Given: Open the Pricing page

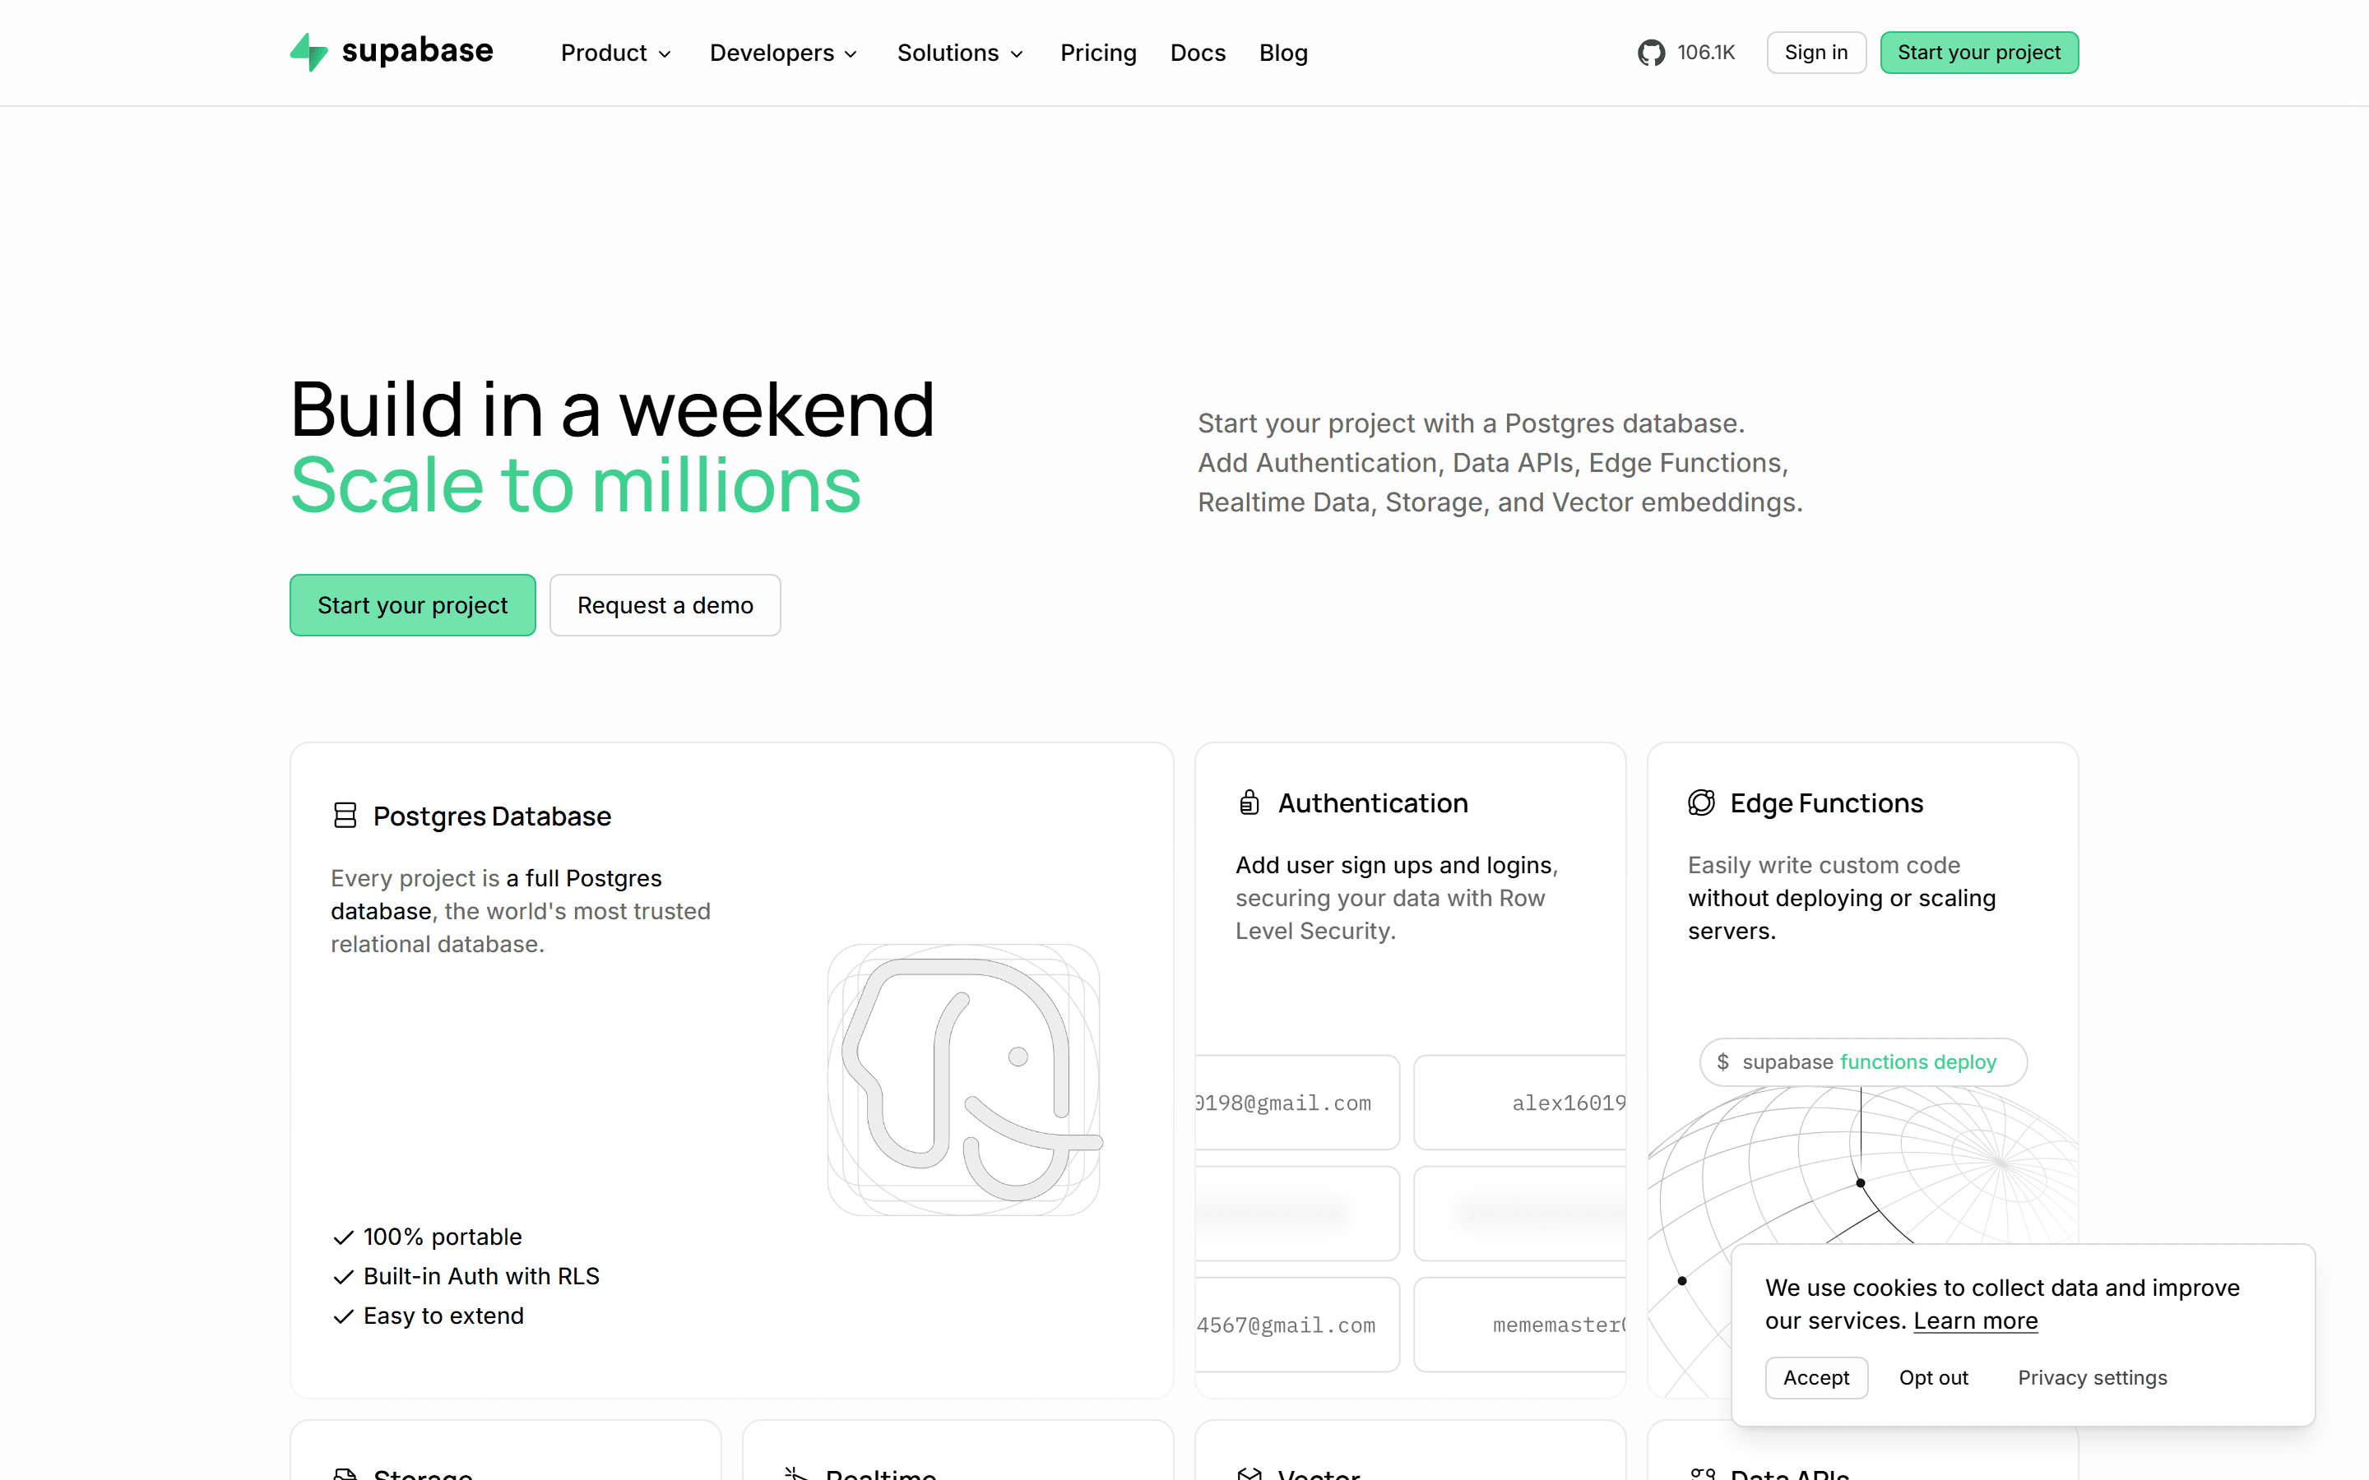Looking at the screenshot, I should click(x=1098, y=53).
